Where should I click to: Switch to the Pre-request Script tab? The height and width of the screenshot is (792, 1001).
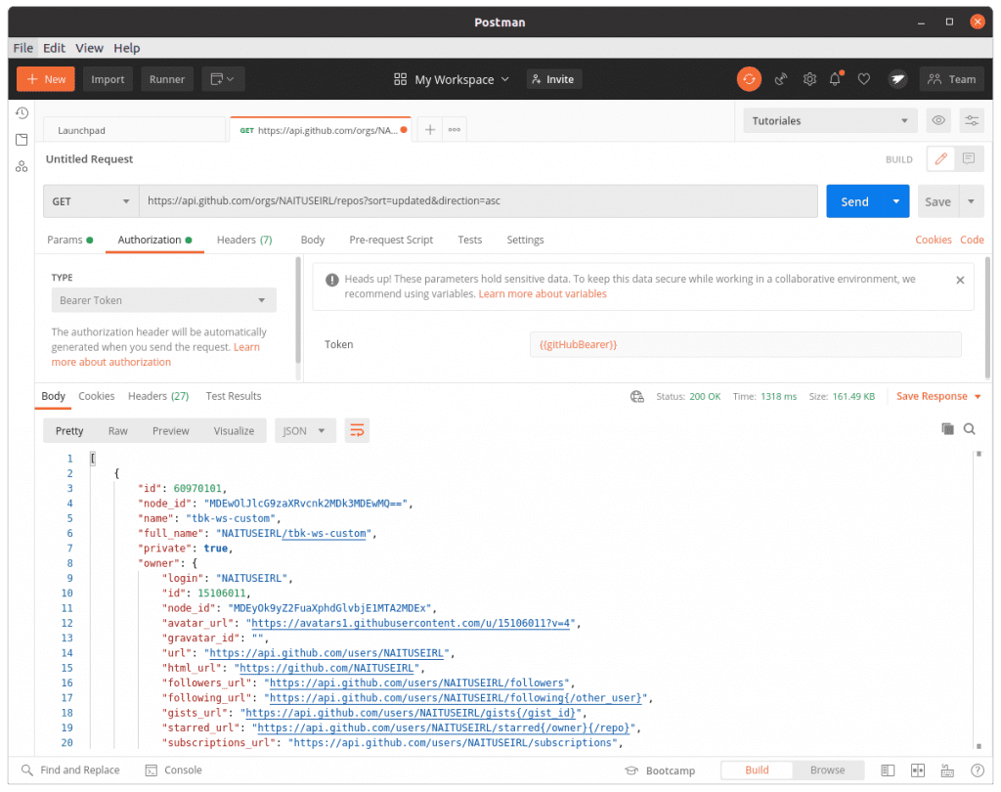(391, 241)
